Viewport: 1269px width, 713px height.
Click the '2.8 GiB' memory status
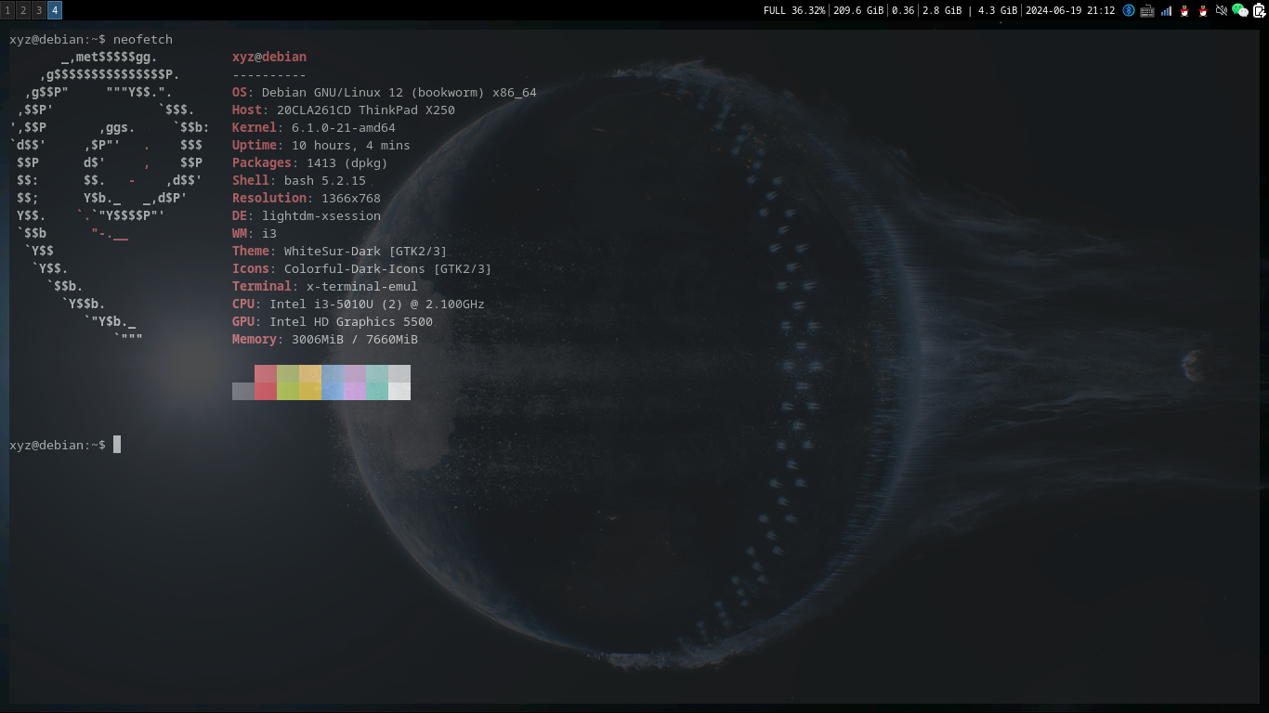tap(942, 10)
